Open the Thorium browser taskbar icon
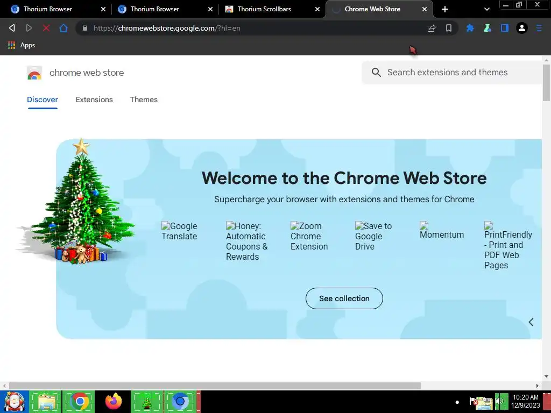Screen dimensions: 551x413 180,402
